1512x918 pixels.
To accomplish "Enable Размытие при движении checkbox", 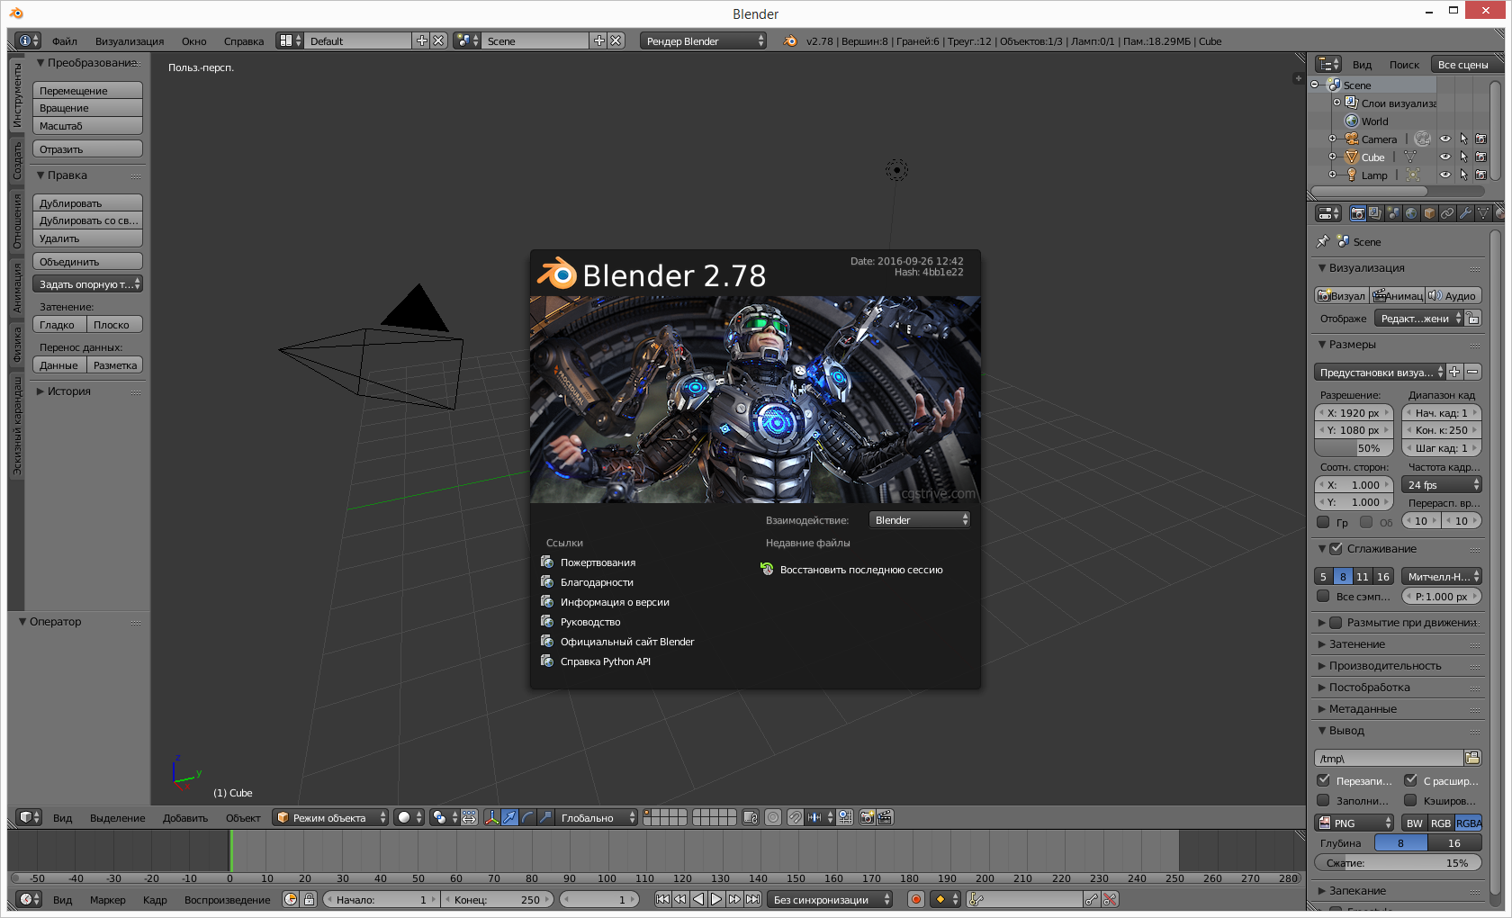I will click(1336, 622).
